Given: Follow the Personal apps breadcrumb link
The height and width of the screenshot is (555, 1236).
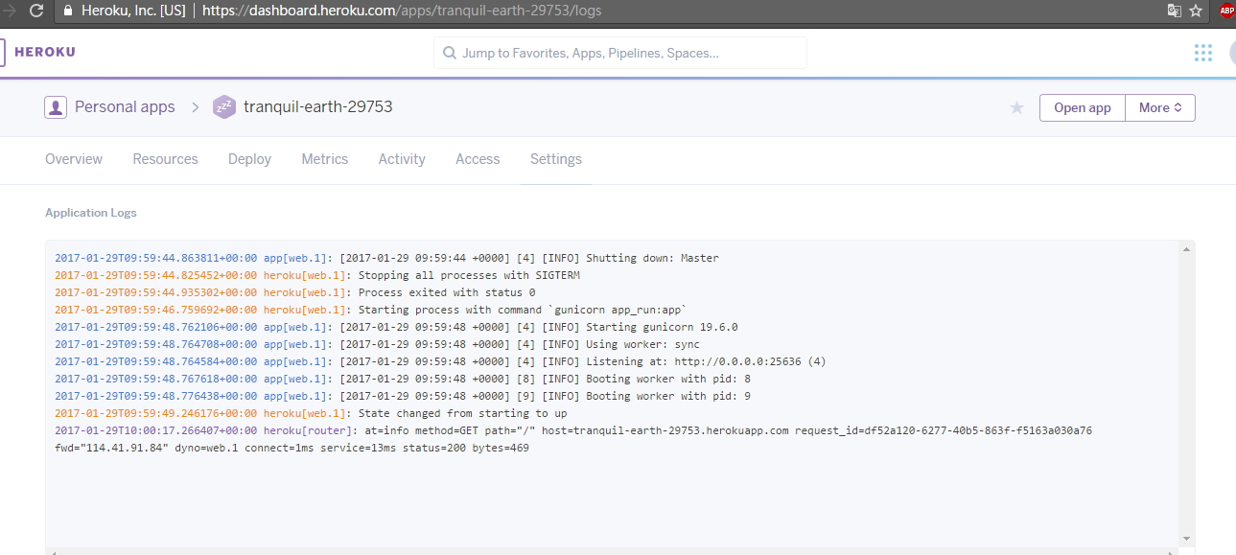Looking at the screenshot, I should click(125, 107).
